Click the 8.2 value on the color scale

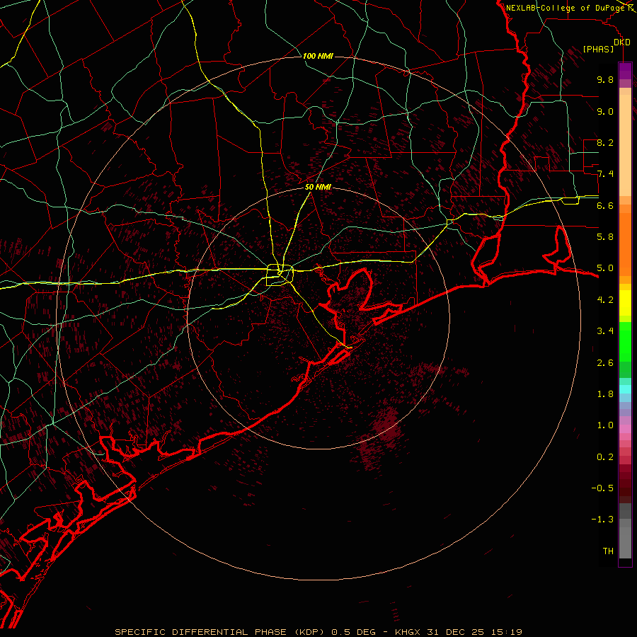point(605,143)
